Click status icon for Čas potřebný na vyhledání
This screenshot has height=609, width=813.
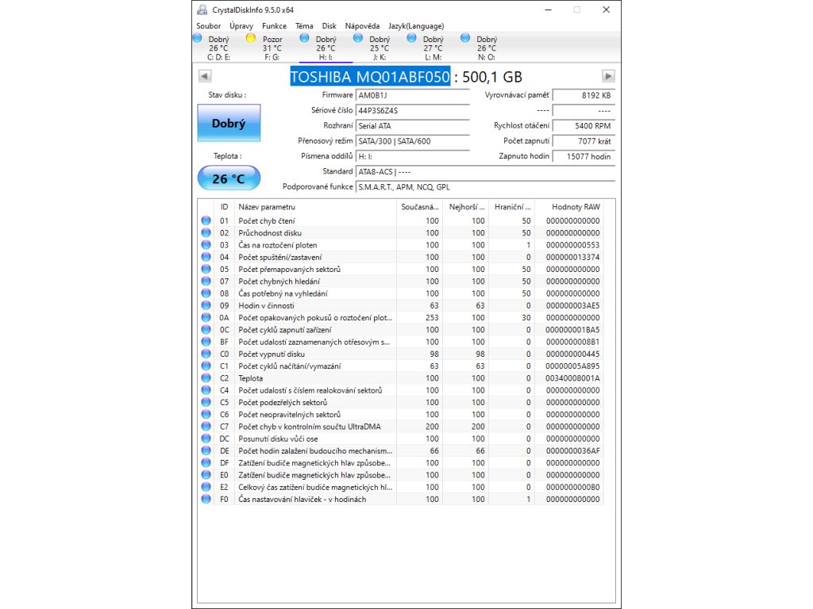tap(206, 293)
